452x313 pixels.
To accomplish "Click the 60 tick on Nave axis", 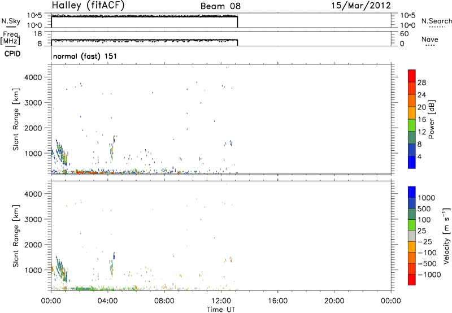I will (x=405, y=34).
